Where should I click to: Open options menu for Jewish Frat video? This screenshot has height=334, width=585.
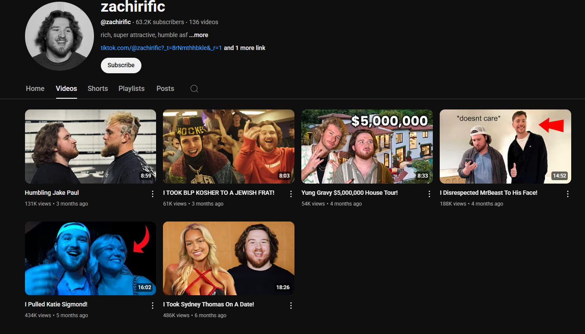[291, 194]
